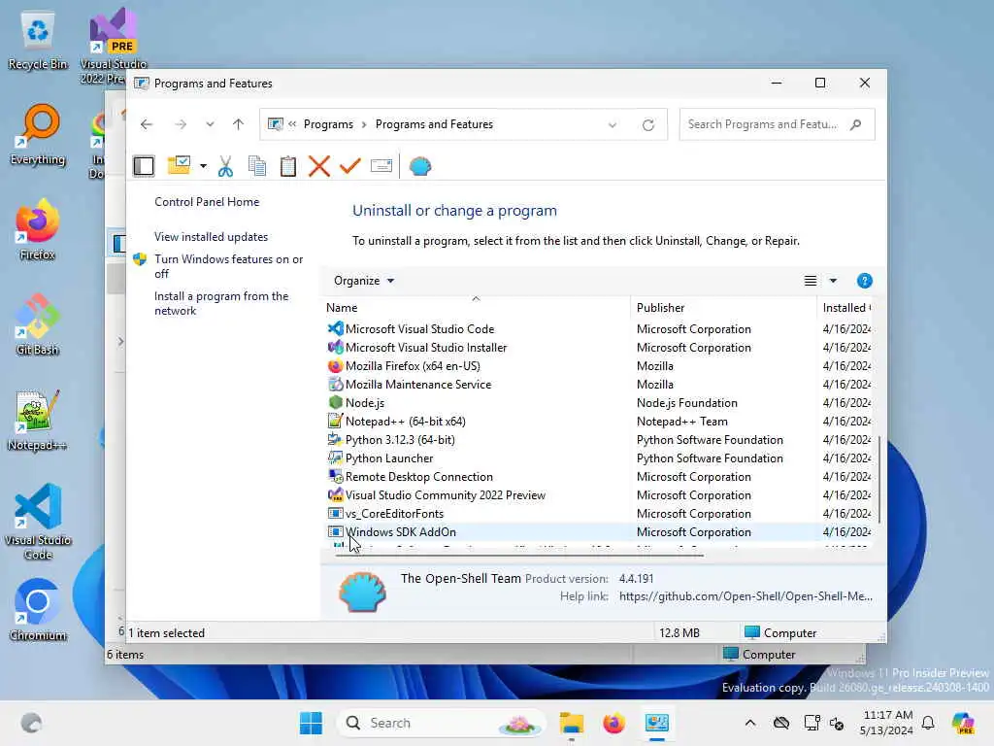Click Visual Studio Code desktop shortcut
994x746 pixels.
[x=38, y=522]
